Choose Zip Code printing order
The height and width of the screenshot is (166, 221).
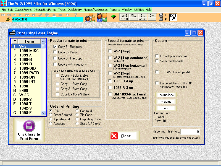point(77,115)
